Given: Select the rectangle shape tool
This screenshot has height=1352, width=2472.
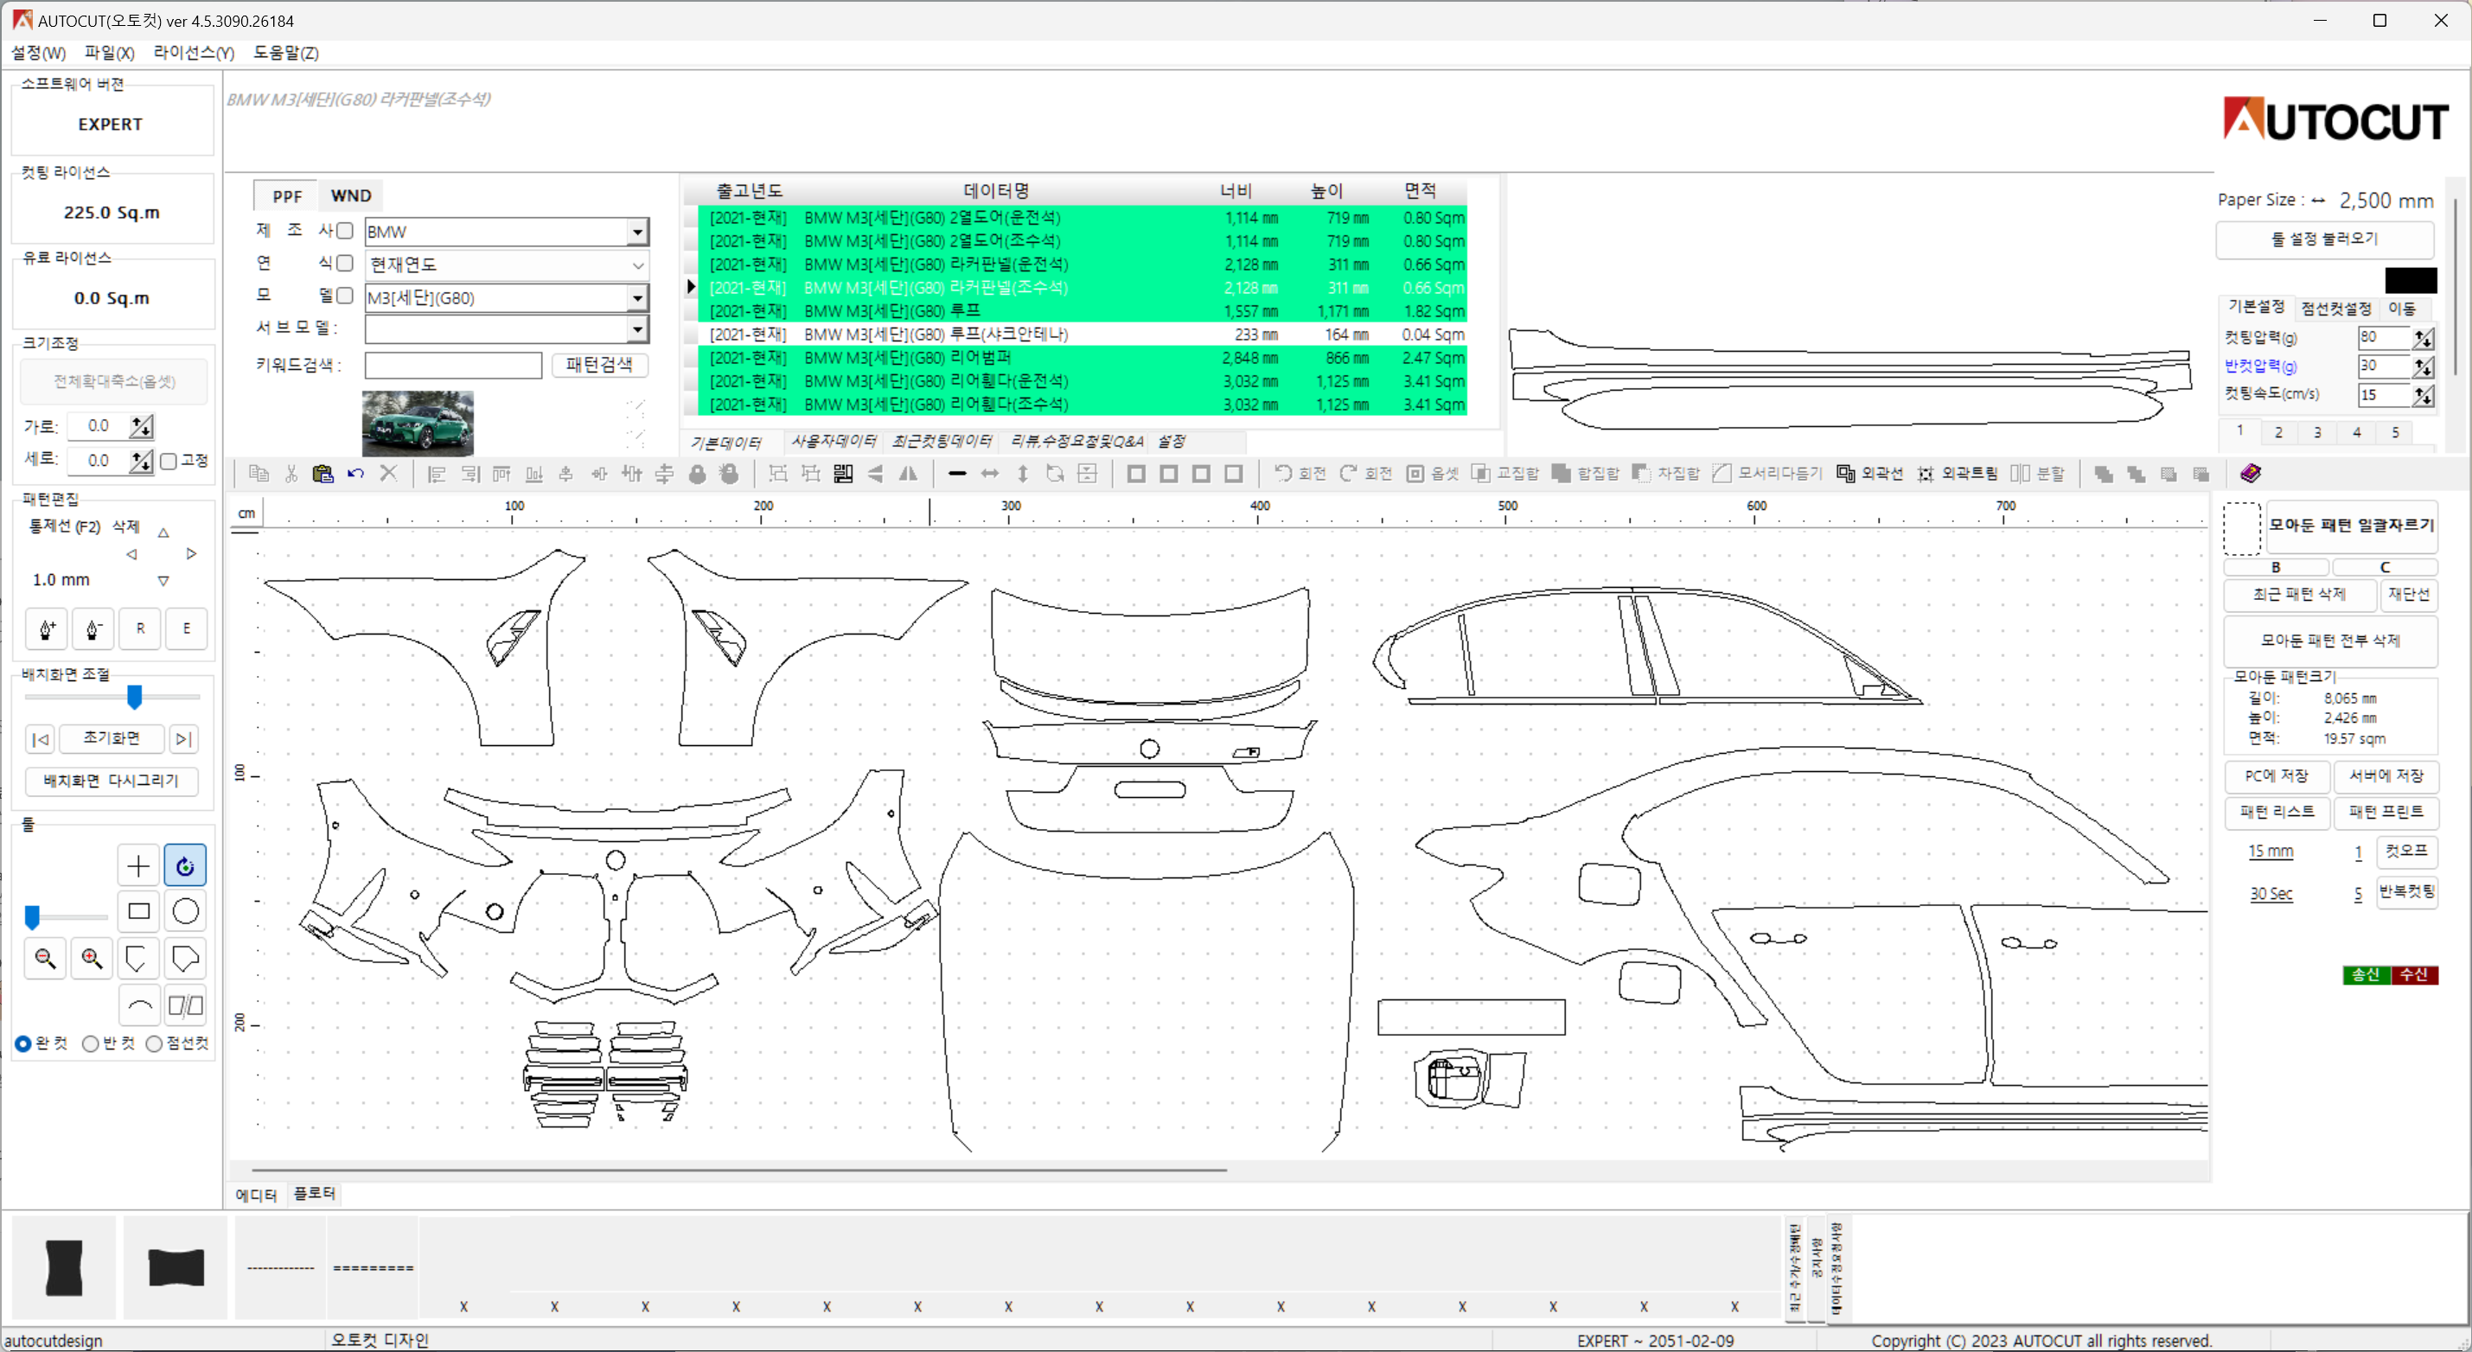Looking at the screenshot, I should coord(138,912).
